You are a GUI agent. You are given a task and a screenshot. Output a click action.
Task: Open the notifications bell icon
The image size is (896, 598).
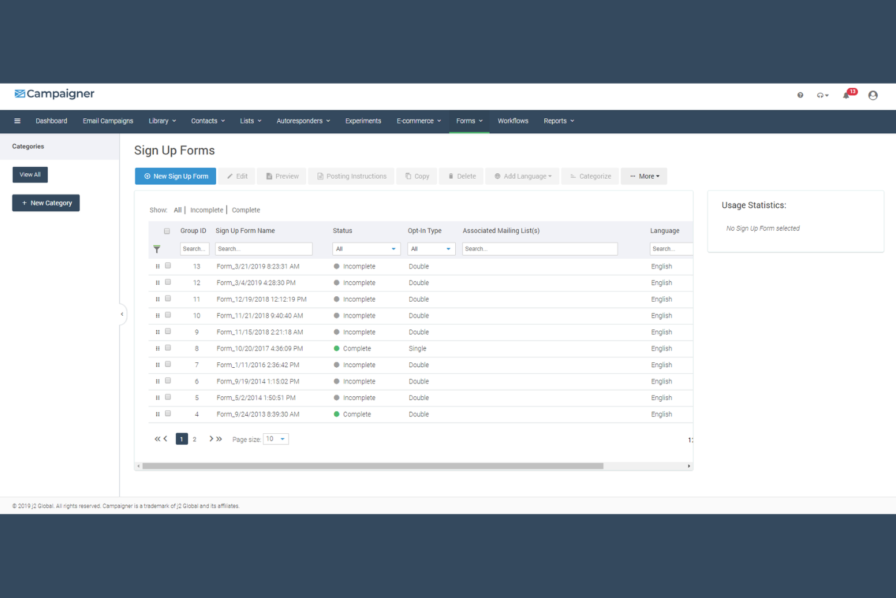[846, 95]
